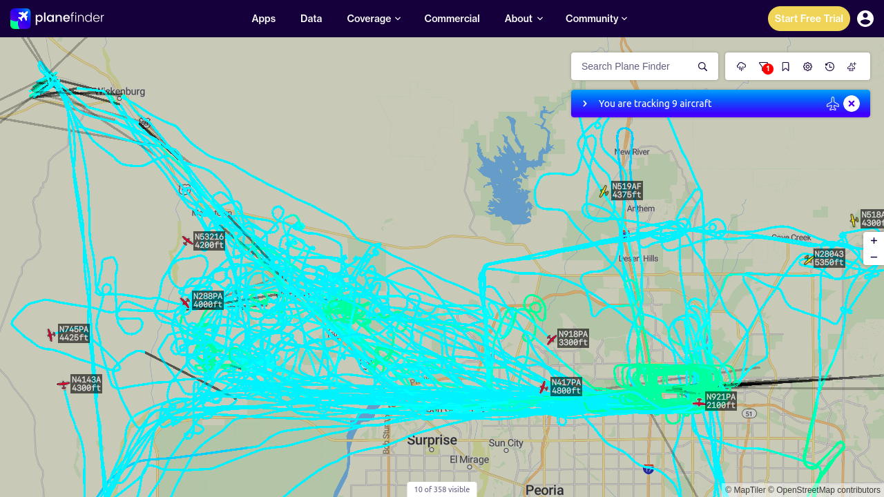
Task: Click the plane icon in tracking banner
Action: coord(833,104)
